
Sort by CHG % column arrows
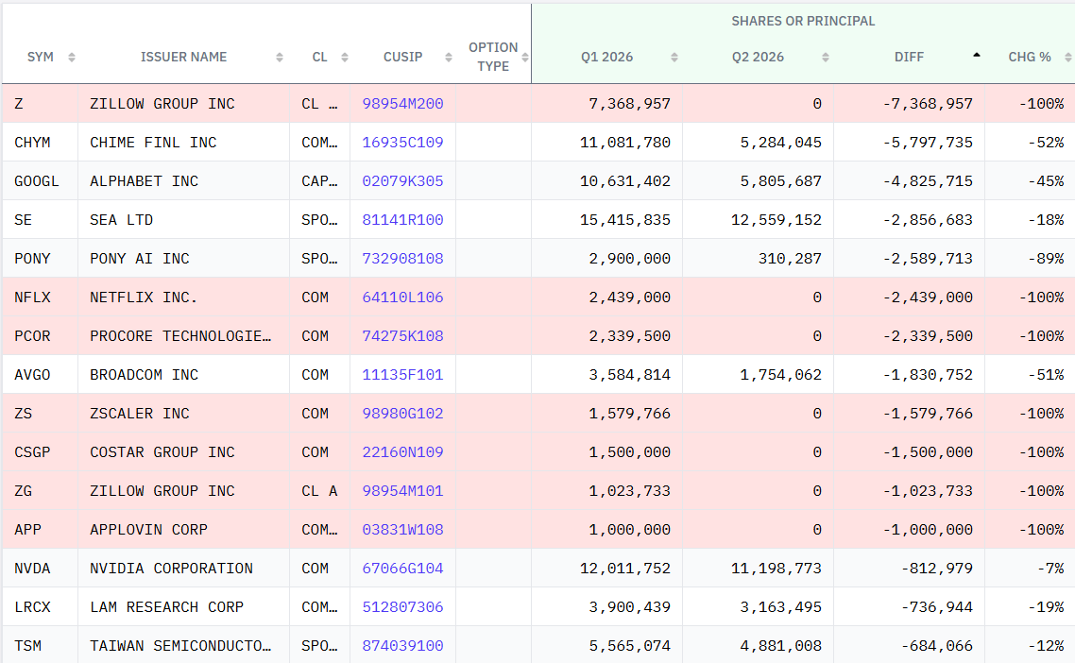point(1067,58)
